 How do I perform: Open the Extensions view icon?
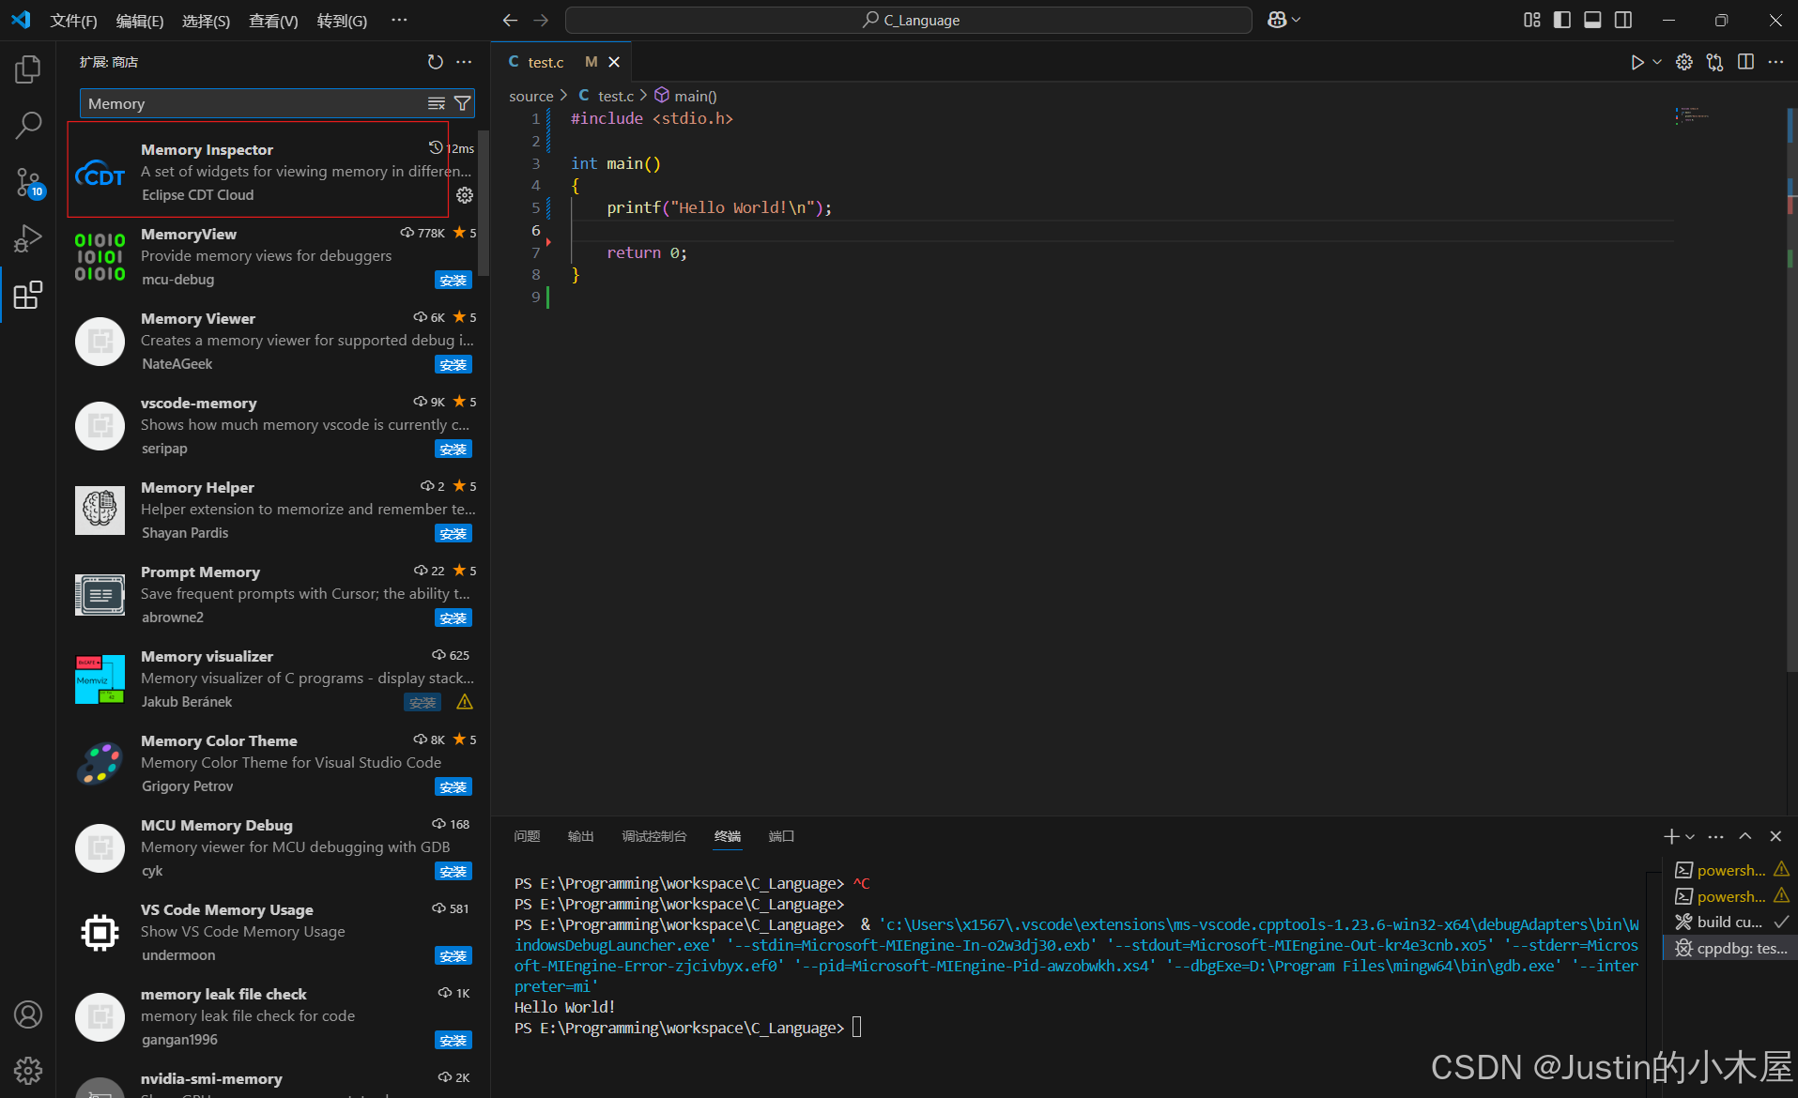click(28, 296)
